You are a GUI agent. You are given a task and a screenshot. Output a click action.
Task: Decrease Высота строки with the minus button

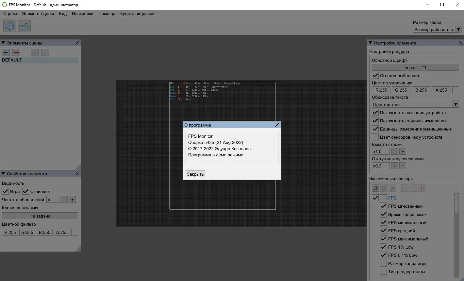click(x=394, y=151)
